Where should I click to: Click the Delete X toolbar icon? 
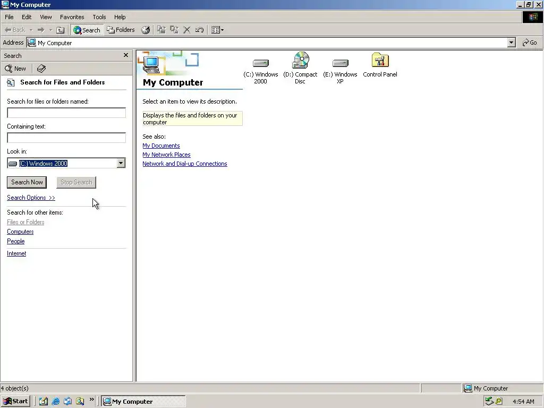click(186, 30)
